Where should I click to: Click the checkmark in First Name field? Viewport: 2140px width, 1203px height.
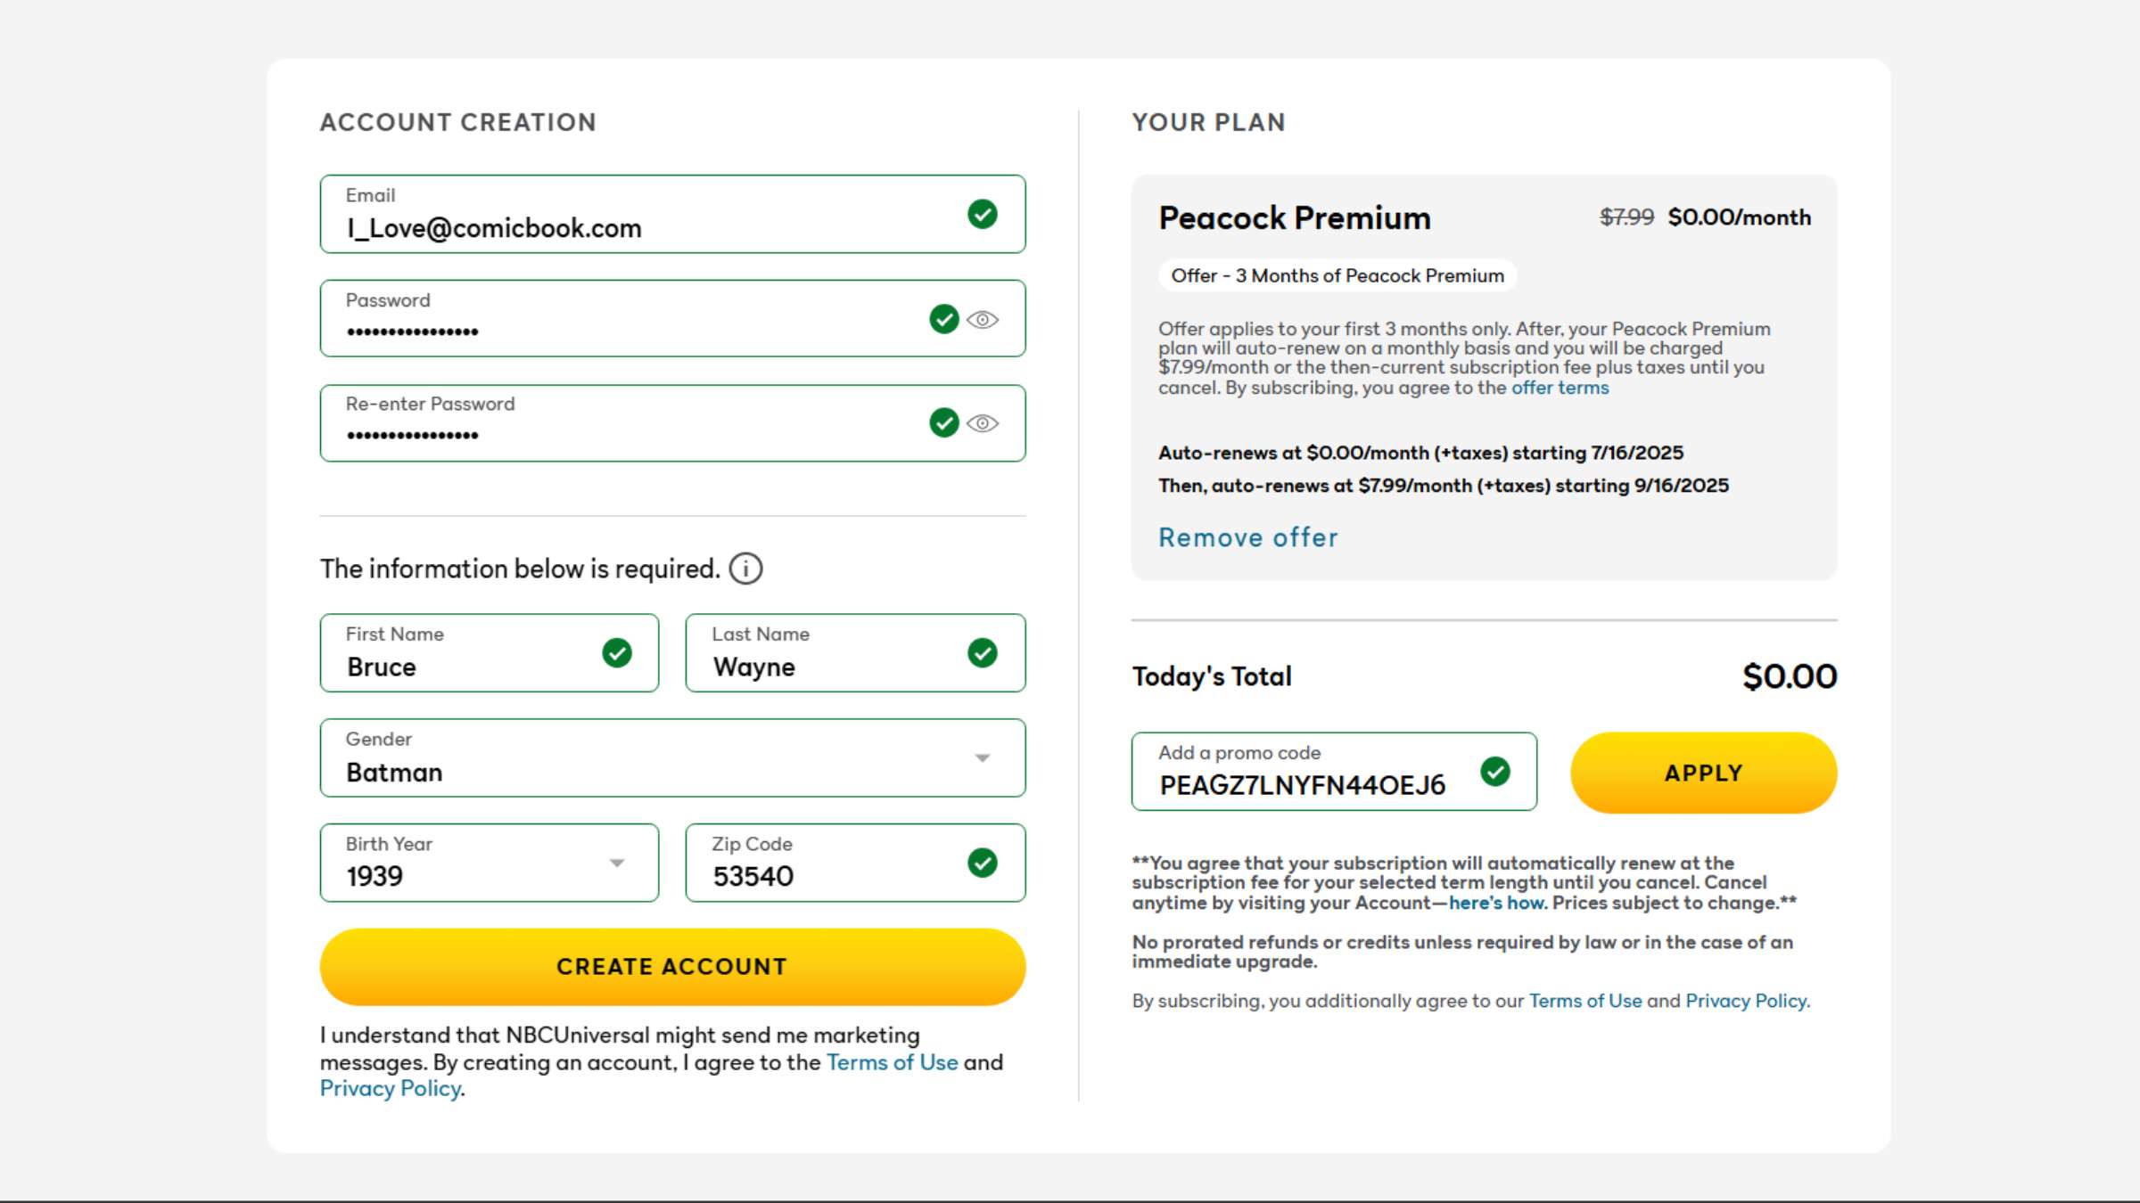(x=616, y=653)
